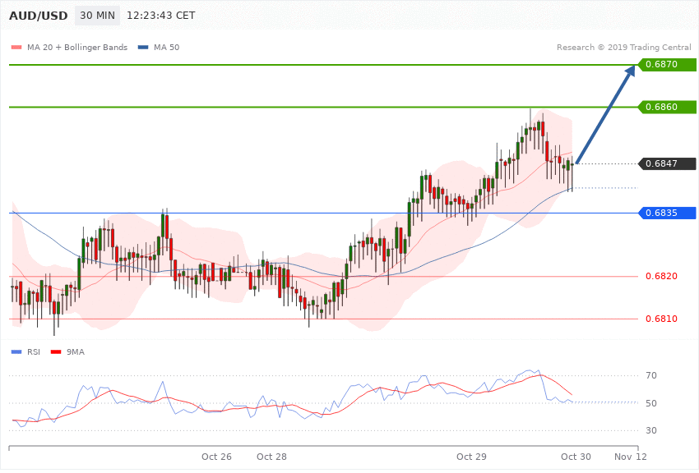Click the RSI 30 level label
This screenshot has width=699, height=473.
click(650, 430)
